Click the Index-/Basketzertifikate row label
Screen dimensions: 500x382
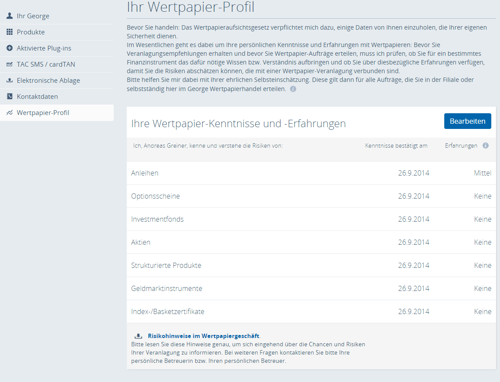[x=168, y=311]
